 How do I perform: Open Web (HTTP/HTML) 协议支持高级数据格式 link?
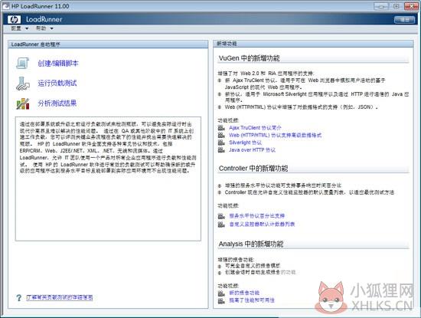[276, 135]
